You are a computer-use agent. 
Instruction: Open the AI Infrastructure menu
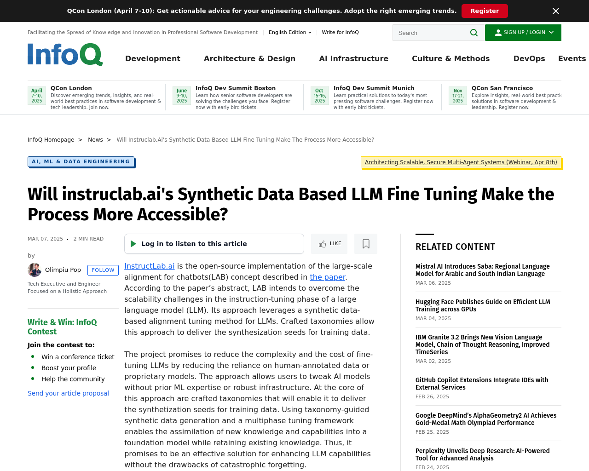click(x=354, y=58)
